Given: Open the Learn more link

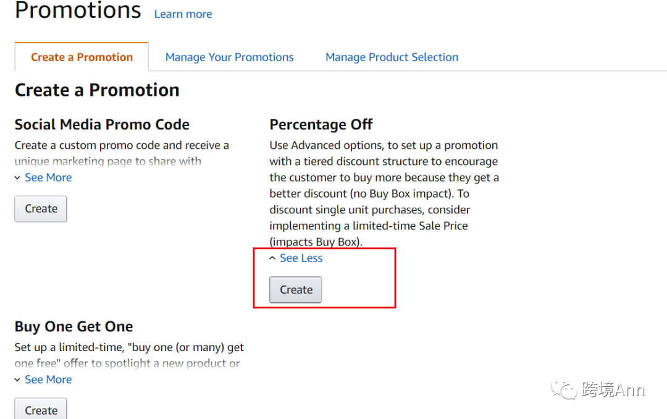Looking at the screenshot, I should tap(183, 14).
